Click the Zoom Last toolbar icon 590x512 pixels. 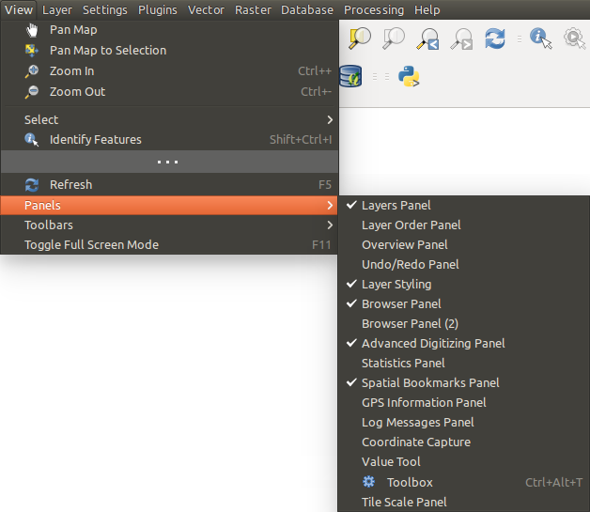coord(427,39)
